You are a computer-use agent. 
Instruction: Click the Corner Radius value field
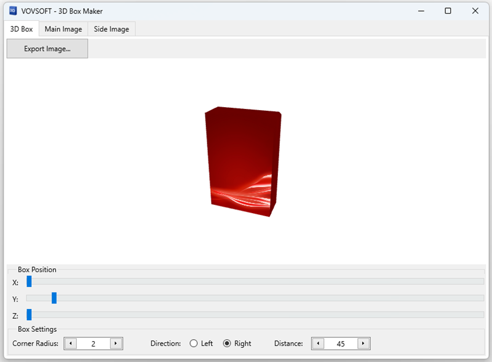coord(93,344)
